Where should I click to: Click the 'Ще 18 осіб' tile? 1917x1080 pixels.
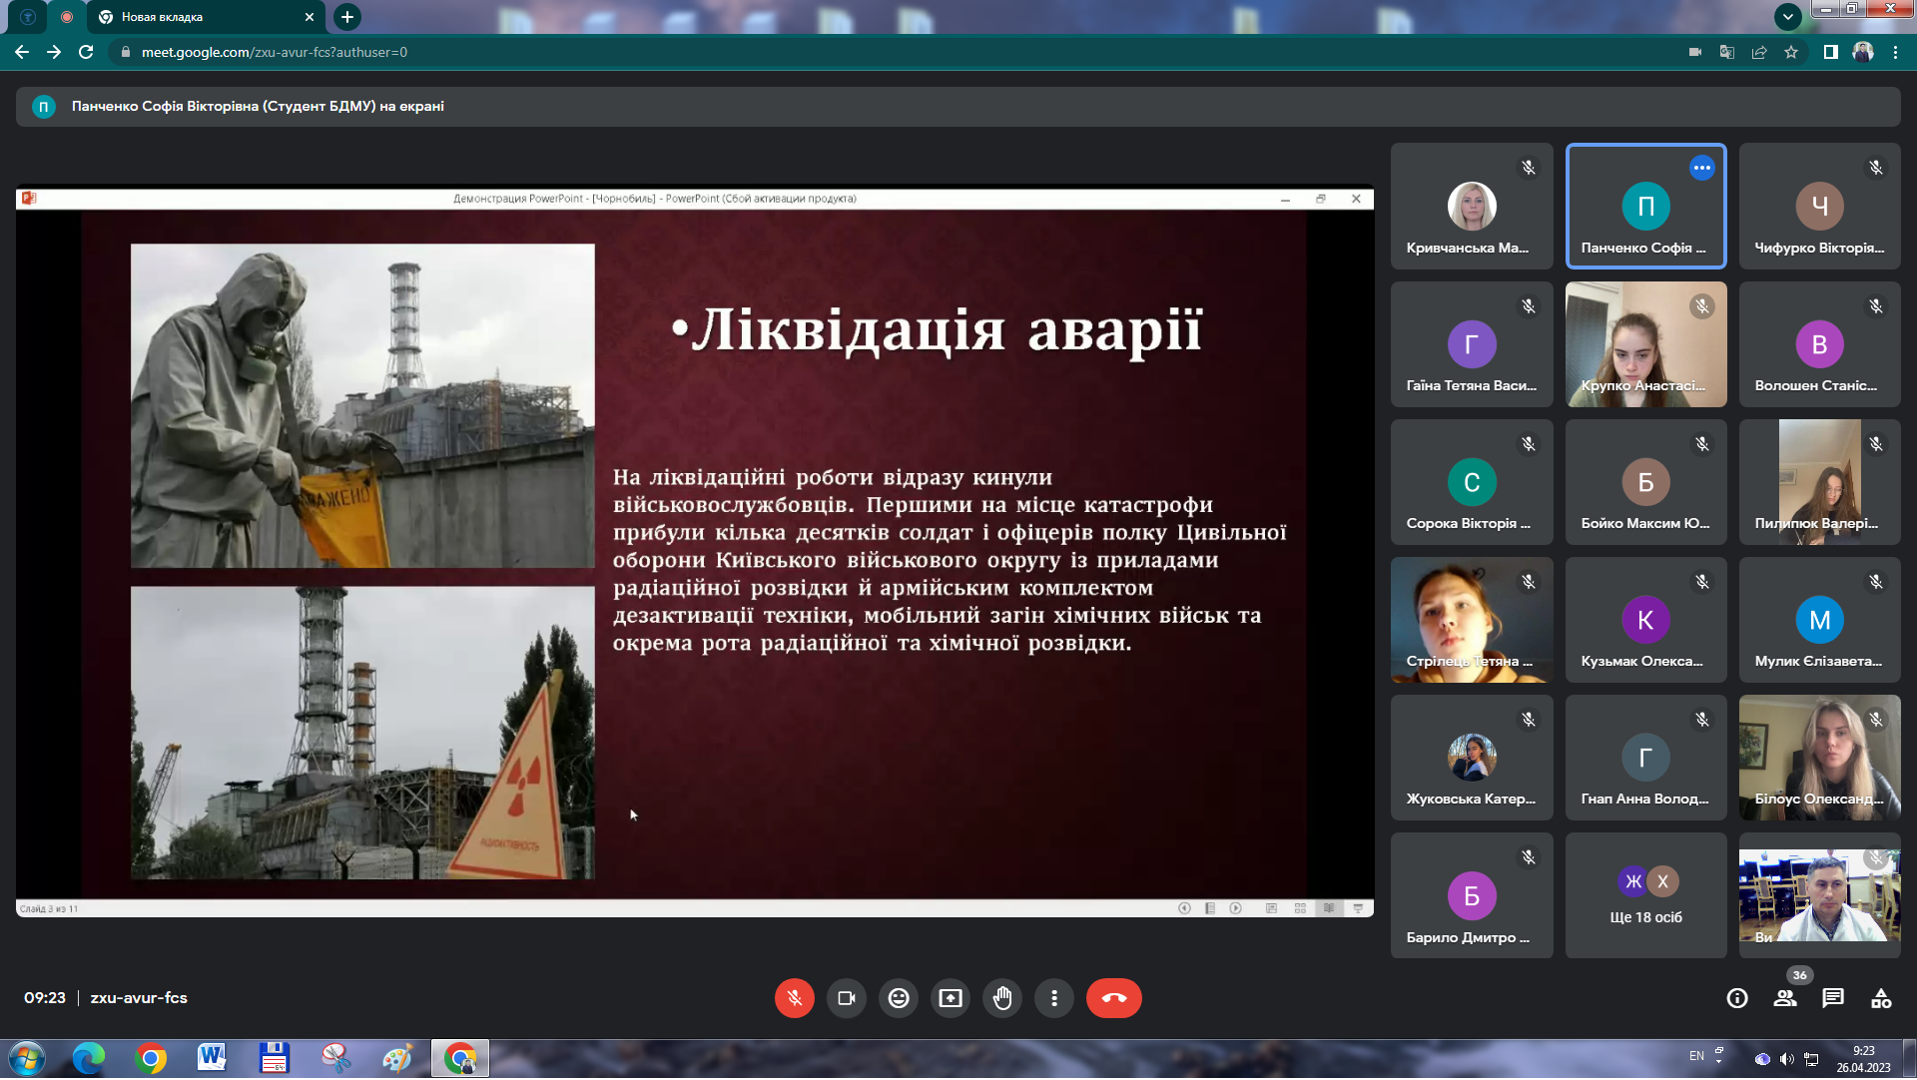[1645, 896]
